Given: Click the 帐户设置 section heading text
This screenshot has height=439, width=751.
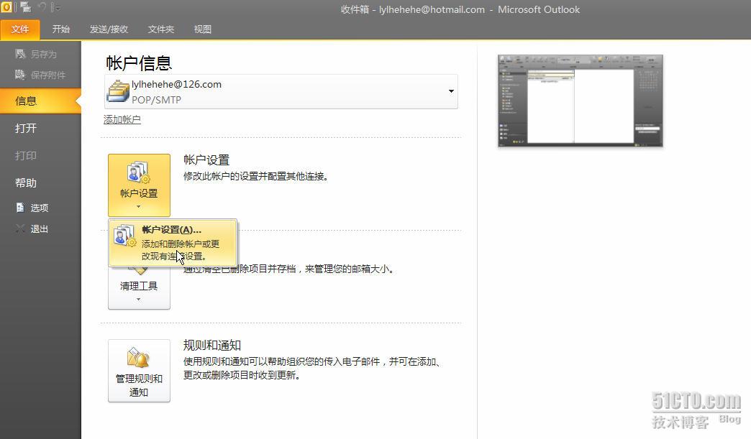Looking at the screenshot, I should point(206,160).
